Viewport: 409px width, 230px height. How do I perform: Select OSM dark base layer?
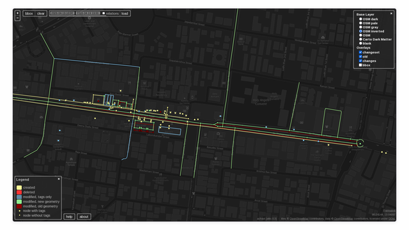pos(360,19)
